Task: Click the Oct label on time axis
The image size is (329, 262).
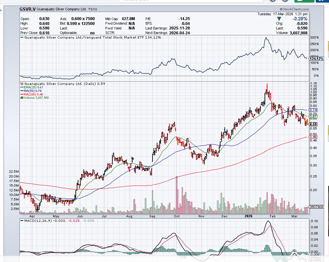Action: tap(177, 216)
